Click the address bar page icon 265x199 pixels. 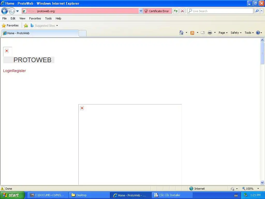pyautogui.click(x=24, y=11)
